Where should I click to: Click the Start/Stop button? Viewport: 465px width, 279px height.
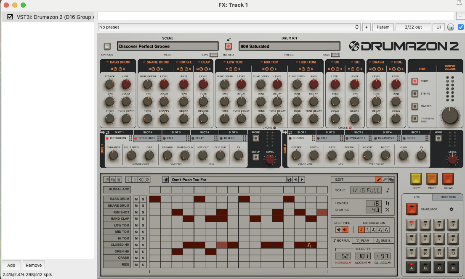(412, 209)
